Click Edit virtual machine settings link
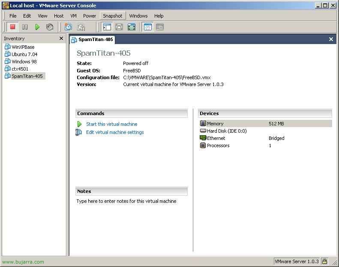This screenshot has height=267, width=339. pyautogui.click(x=115, y=132)
